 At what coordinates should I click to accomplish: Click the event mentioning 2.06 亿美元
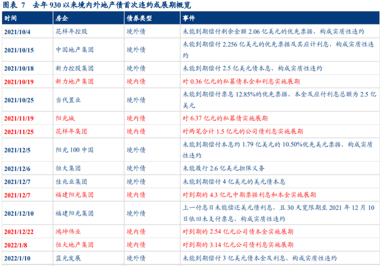pyautogui.click(x=273, y=32)
